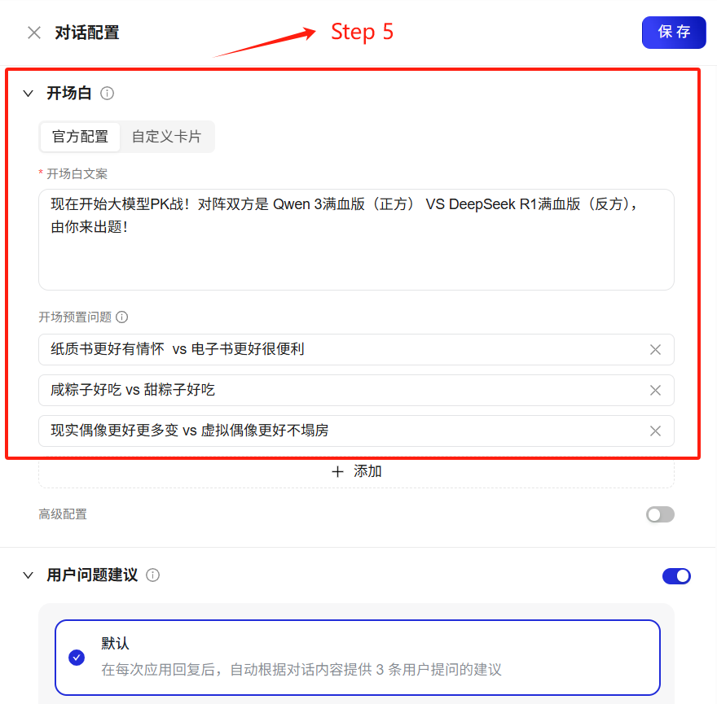Select the 默认 suggestion option checkmark
The width and height of the screenshot is (717, 704).
coord(77,658)
